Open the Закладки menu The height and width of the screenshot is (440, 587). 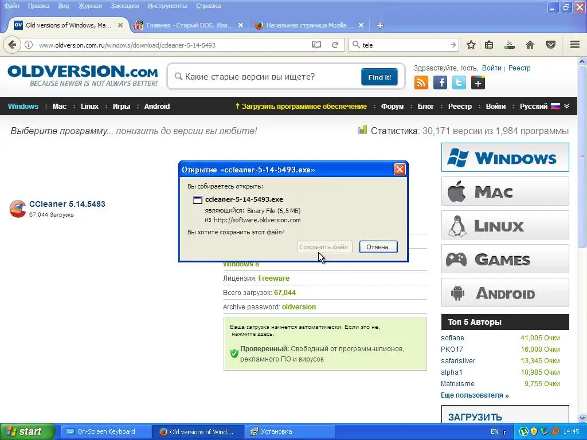coord(124,6)
